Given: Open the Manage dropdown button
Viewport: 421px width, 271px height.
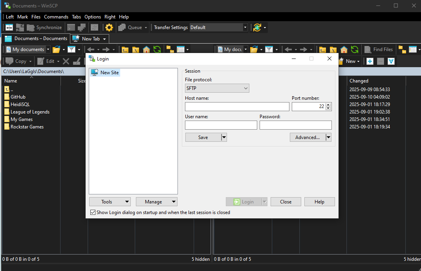Looking at the screenshot, I should [x=157, y=202].
